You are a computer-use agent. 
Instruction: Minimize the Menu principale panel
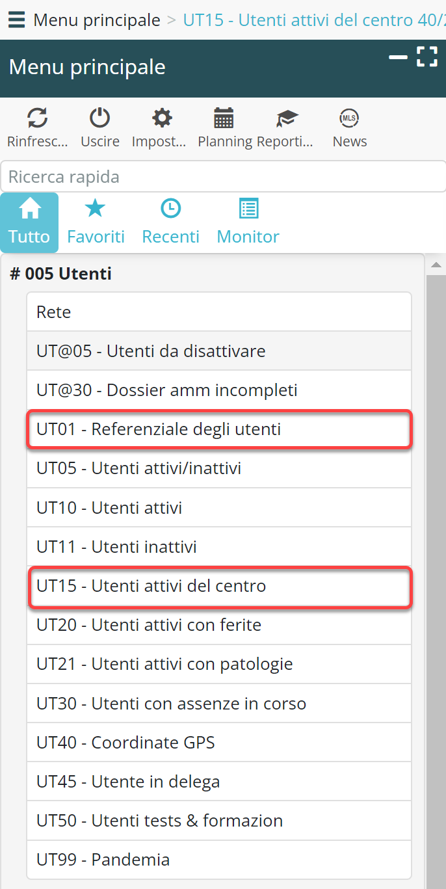[398, 57]
